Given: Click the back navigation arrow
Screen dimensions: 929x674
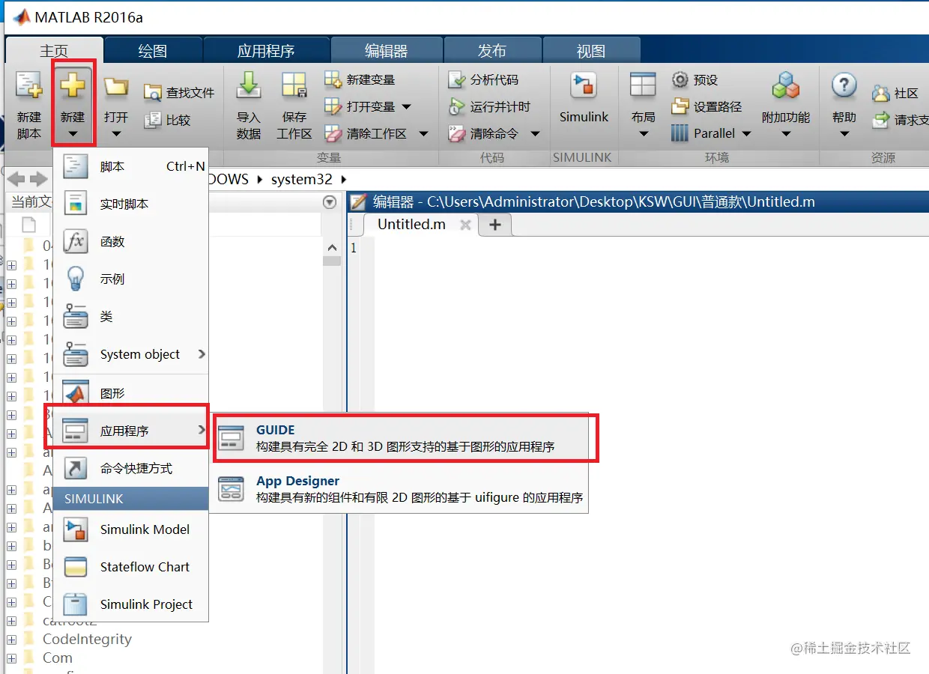Looking at the screenshot, I should coord(16,179).
